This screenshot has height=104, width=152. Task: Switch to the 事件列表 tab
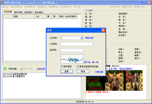[x=18, y=12]
